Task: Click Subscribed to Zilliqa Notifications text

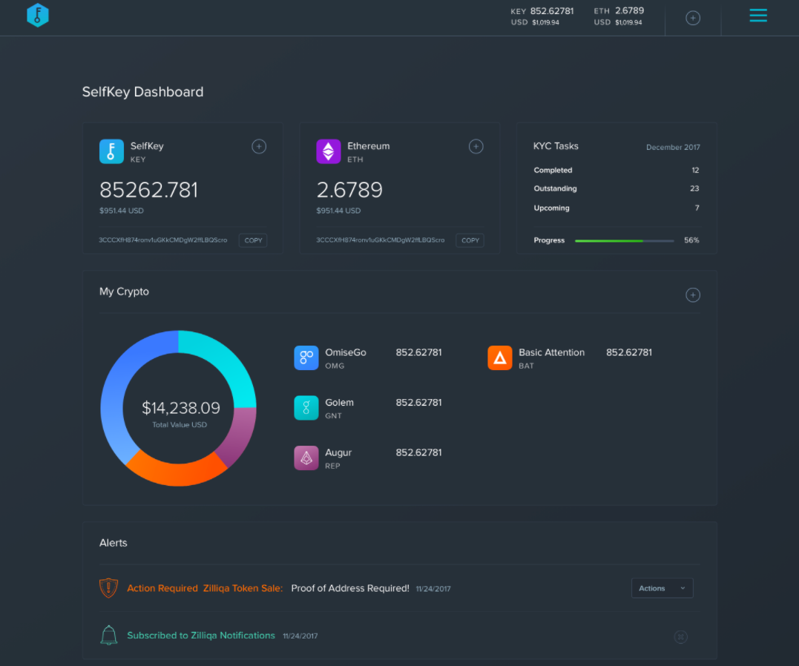Action: pos(201,636)
